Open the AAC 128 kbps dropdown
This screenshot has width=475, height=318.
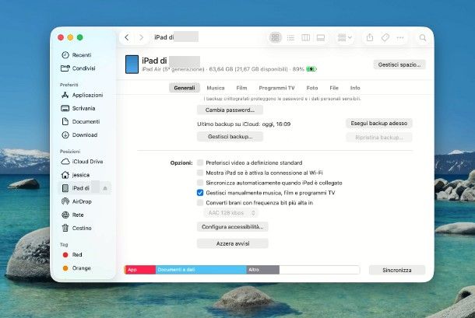(231, 213)
